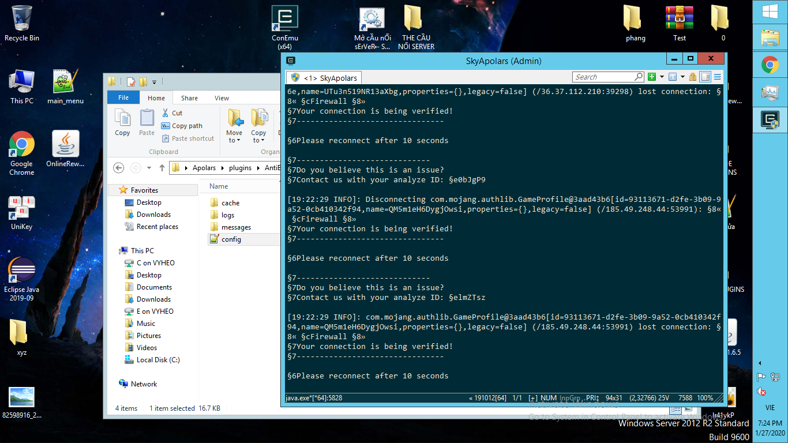This screenshot has width=788, height=443.
Task: Open Google Chrome from the taskbar
Action: pos(770,65)
